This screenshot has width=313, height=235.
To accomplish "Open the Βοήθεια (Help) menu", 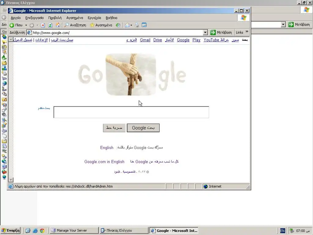I will pos(111,18).
